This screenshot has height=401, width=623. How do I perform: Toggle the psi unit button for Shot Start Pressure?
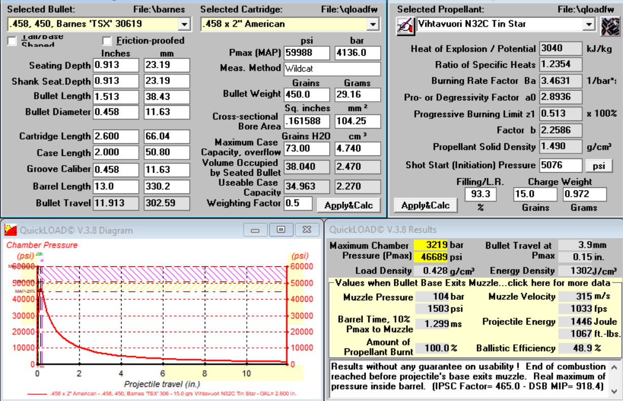[599, 166]
